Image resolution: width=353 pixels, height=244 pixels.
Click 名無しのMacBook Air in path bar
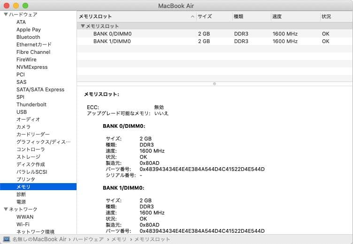[39, 239]
